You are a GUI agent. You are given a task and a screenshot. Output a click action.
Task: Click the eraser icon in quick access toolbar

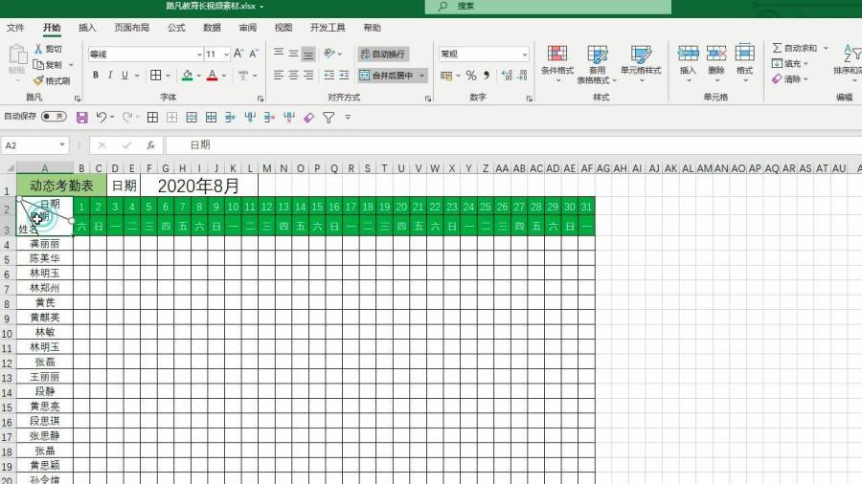pos(309,117)
